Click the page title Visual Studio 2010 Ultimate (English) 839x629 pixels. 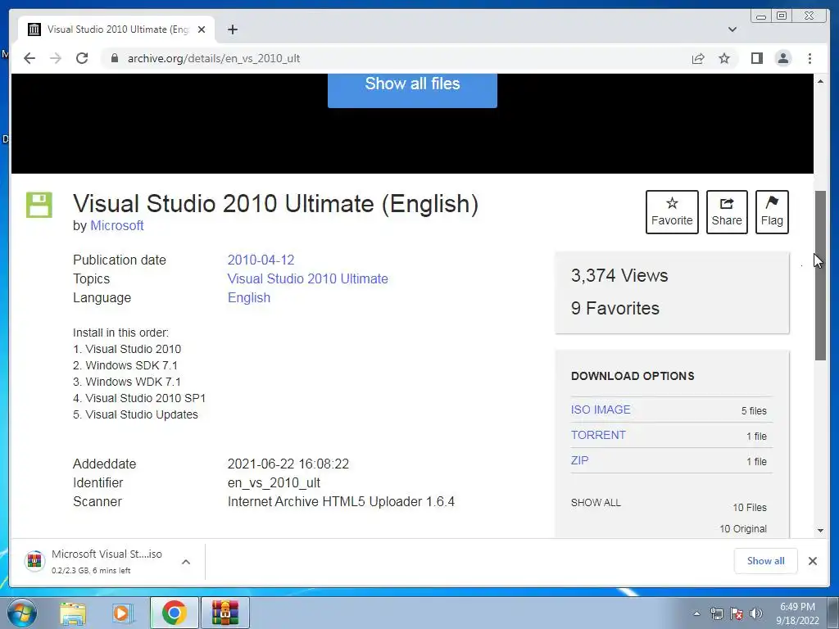pos(275,204)
